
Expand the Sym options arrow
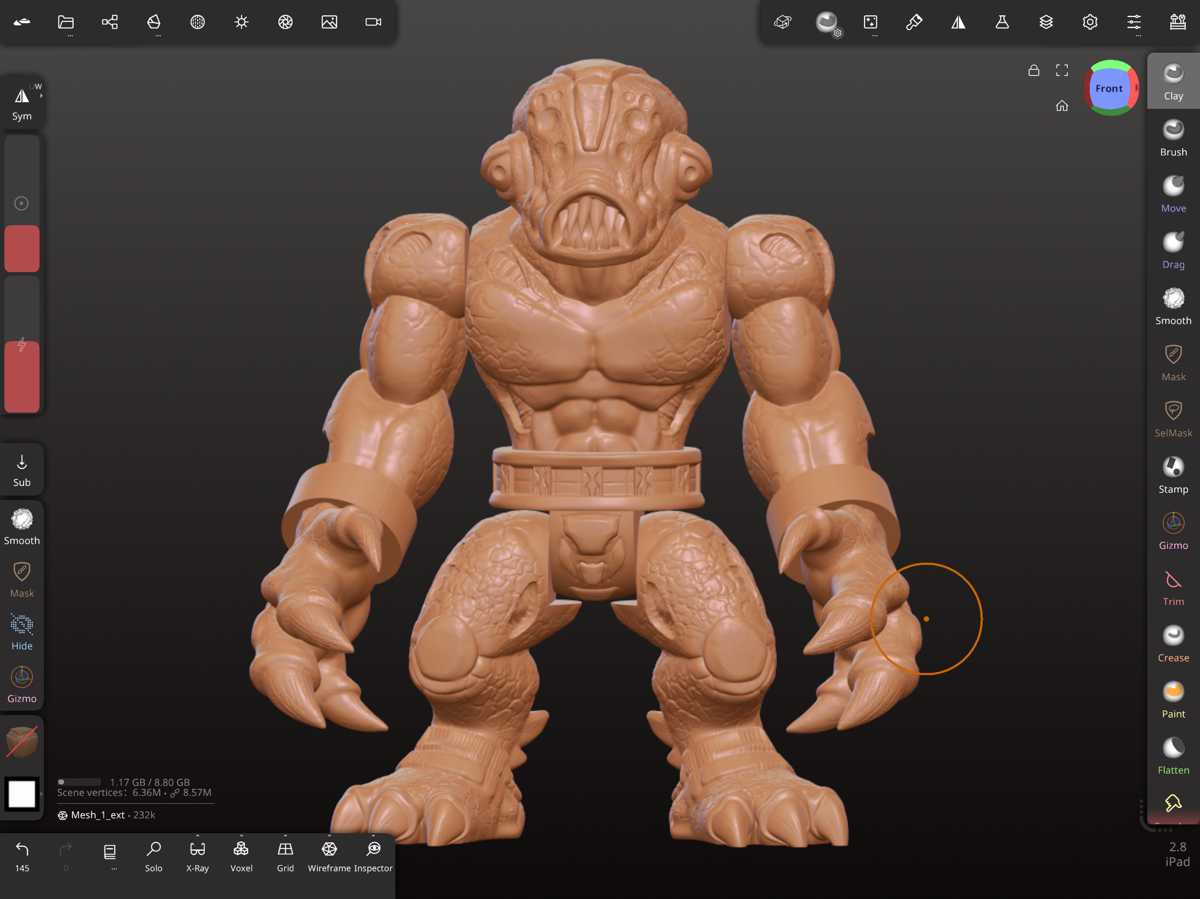(42, 96)
